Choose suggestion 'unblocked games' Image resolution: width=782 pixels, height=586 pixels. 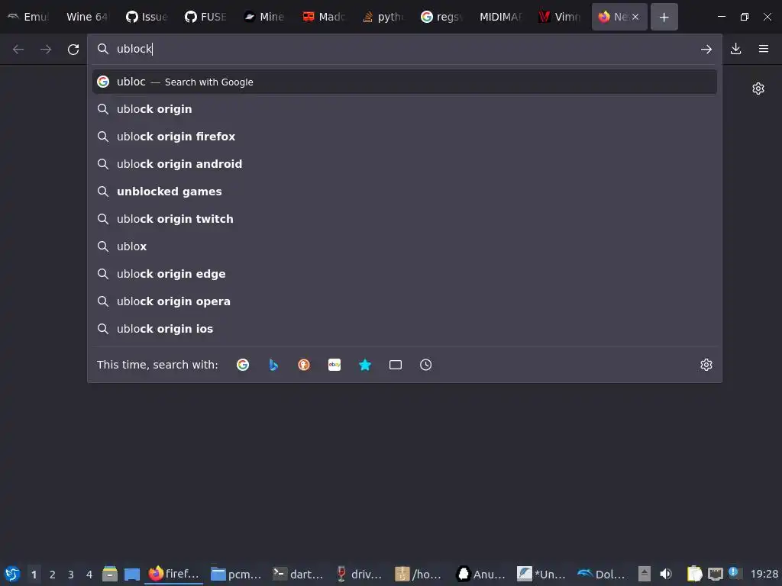click(405, 192)
